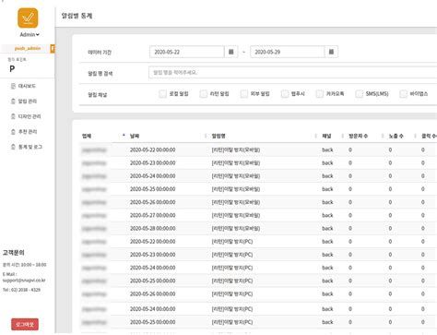Sort by the 날짜 column header

coord(135,136)
